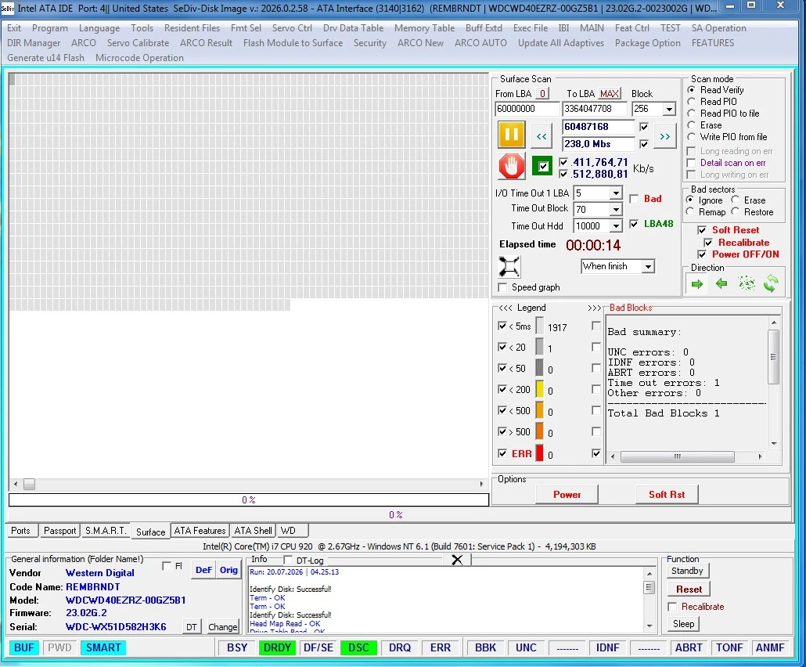The width and height of the screenshot is (806, 667).
Task: Click the Sleep function button
Action: (684, 624)
